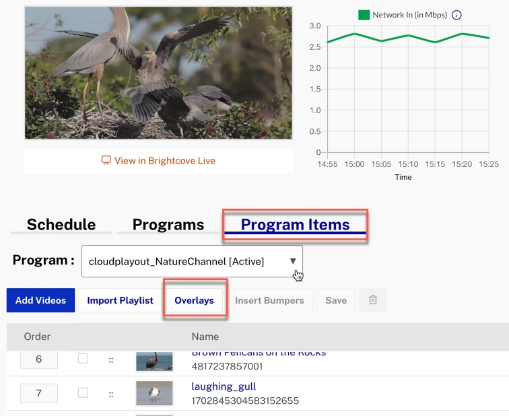Select checkbox for Brown Pelicans item
Viewport: 509px width, 416px height.
pos(83,358)
